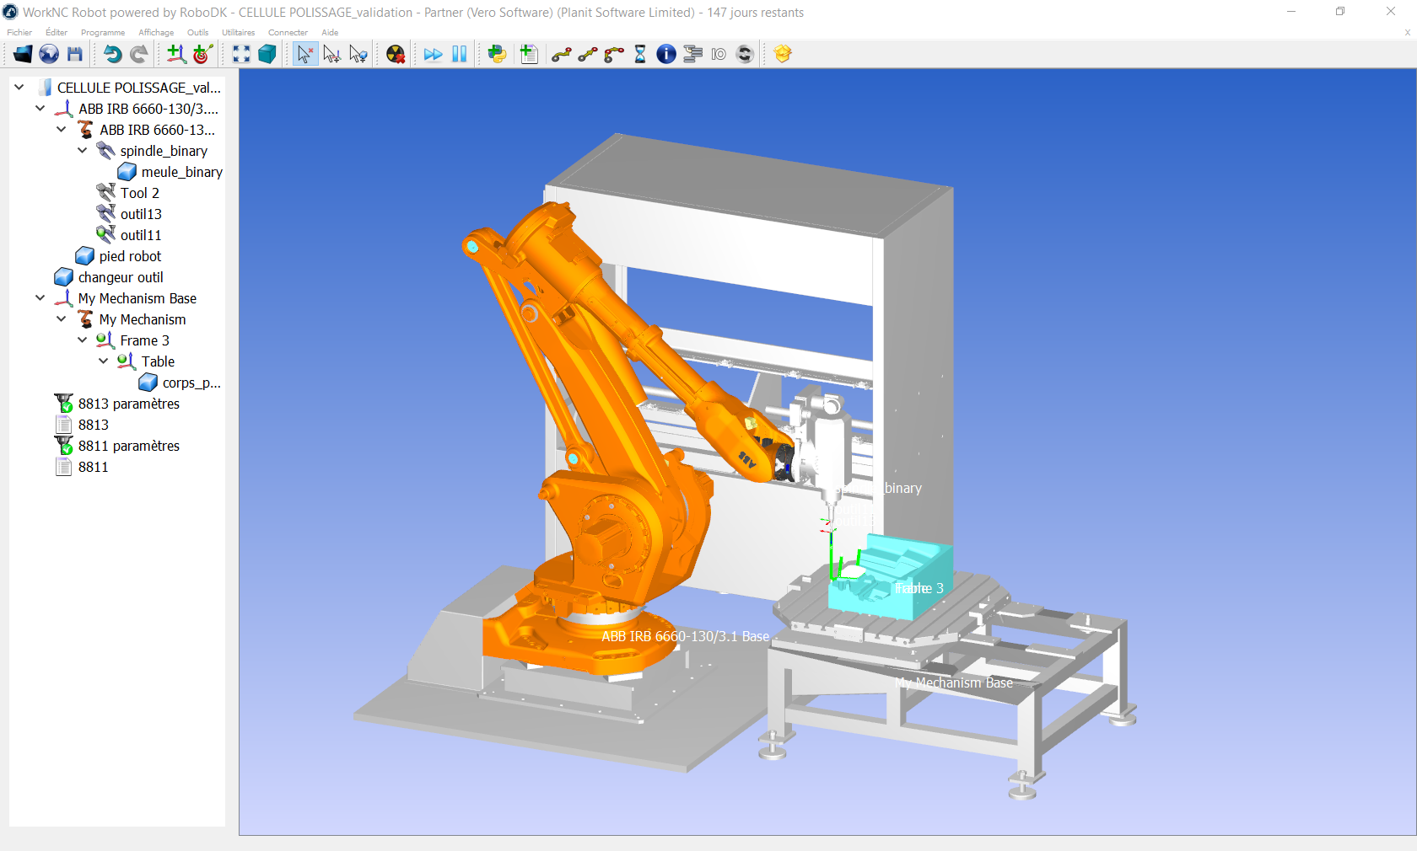Pause the simulation from the toolbar
This screenshot has height=851, width=1417.
click(x=459, y=54)
